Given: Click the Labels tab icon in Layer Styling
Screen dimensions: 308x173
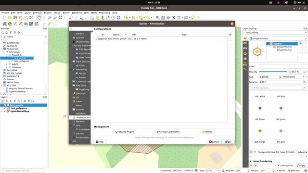Looking at the screenshot, I should pyautogui.click(x=245, y=43).
